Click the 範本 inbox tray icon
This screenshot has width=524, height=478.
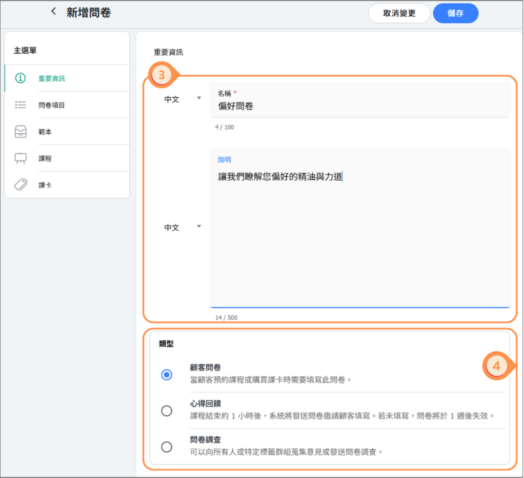click(21, 131)
